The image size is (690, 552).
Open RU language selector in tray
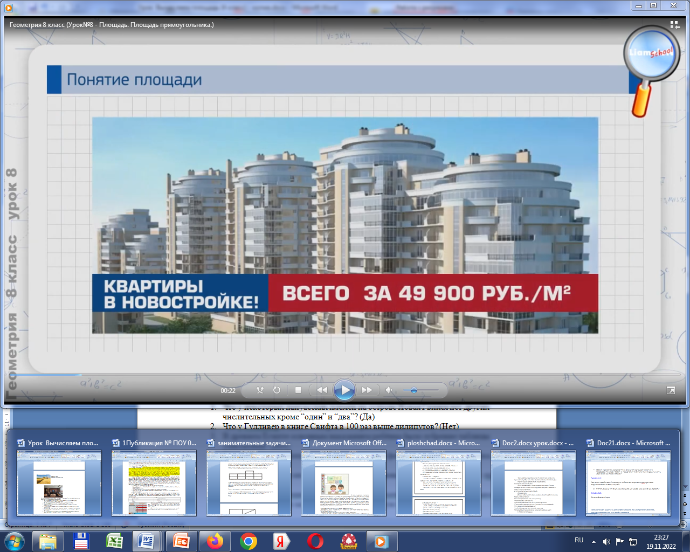(579, 540)
